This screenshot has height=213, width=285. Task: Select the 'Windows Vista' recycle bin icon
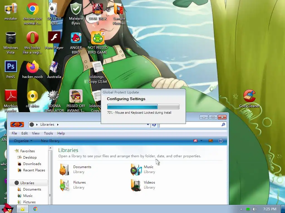pyautogui.click(x=11, y=43)
